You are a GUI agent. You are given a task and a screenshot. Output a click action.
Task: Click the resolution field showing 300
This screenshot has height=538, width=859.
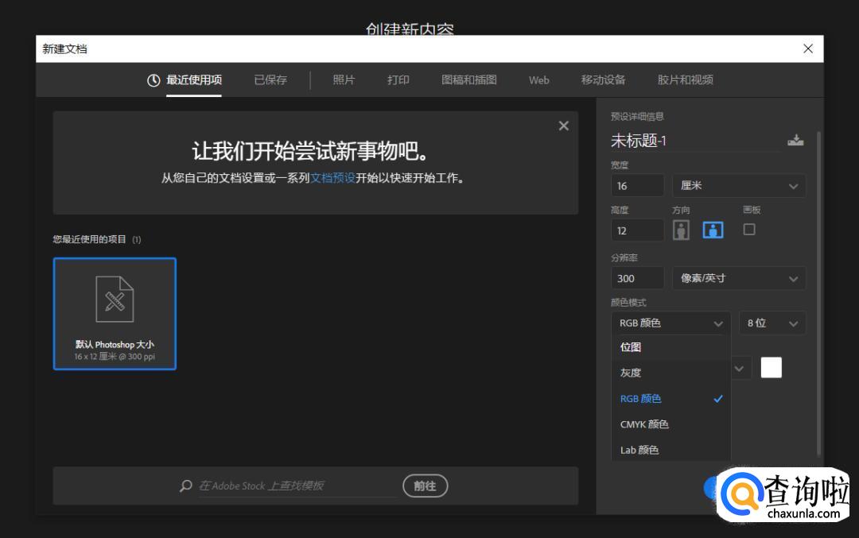click(x=638, y=279)
